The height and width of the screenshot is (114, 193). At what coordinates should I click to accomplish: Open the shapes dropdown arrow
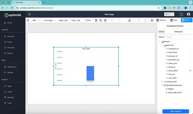[133, 21]
